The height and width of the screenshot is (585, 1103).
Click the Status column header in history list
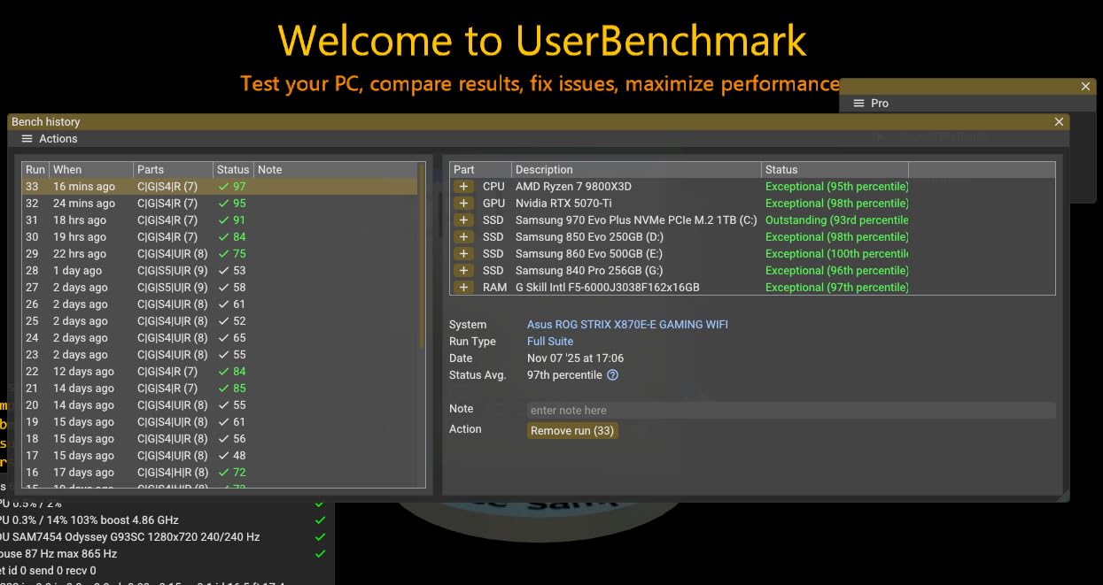click(x=234, y=170)
